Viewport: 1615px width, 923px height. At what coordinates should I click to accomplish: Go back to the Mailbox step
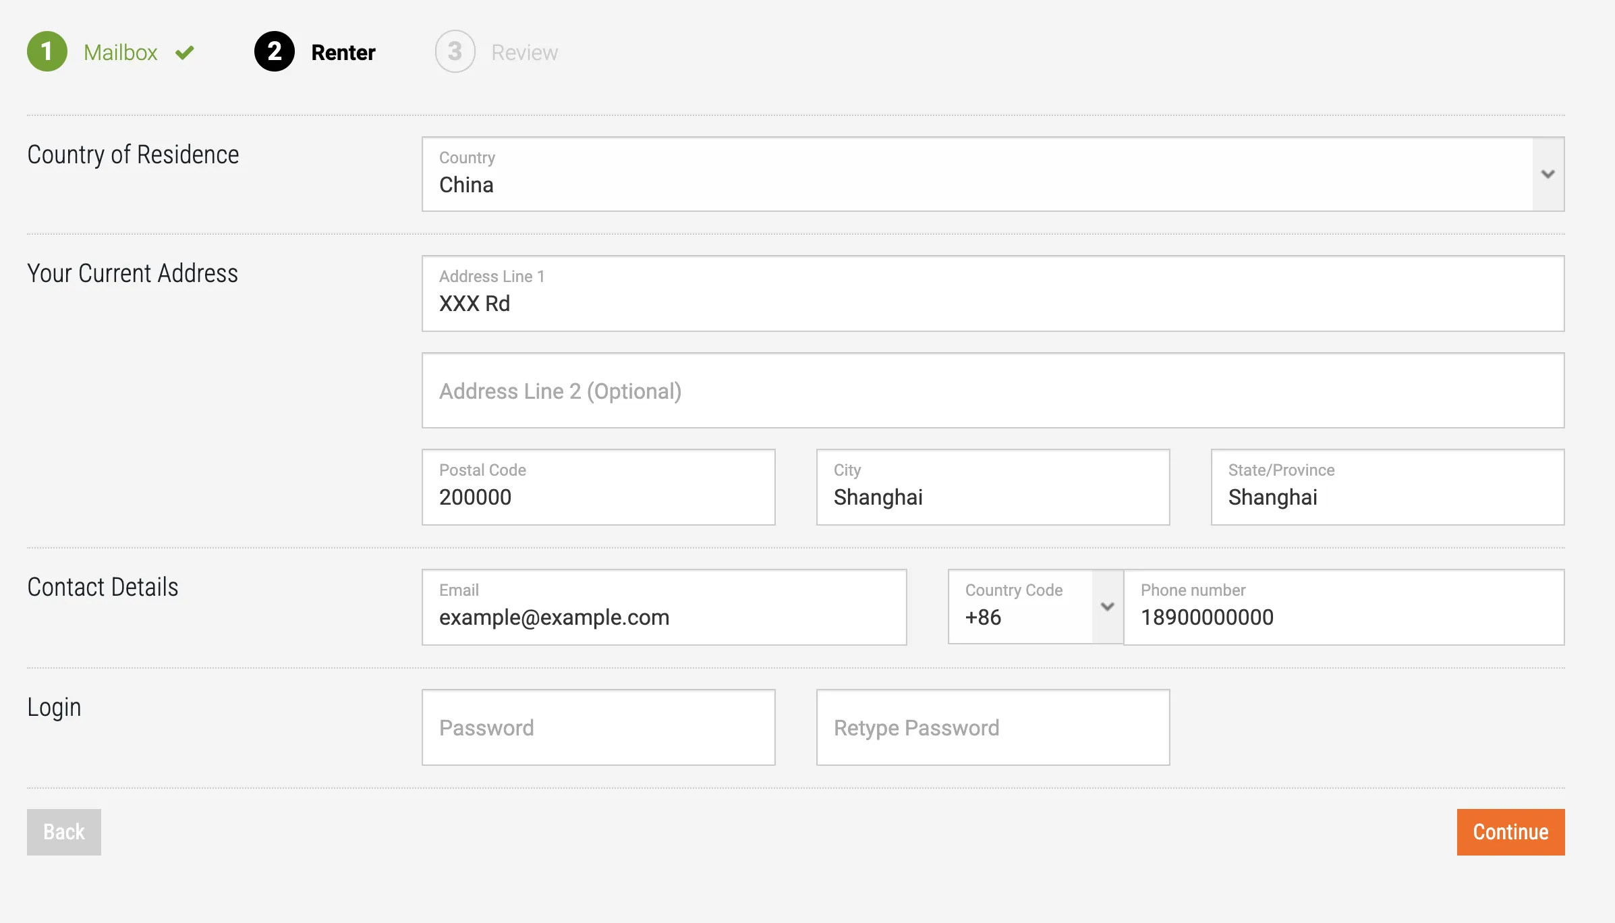(121, 52)
